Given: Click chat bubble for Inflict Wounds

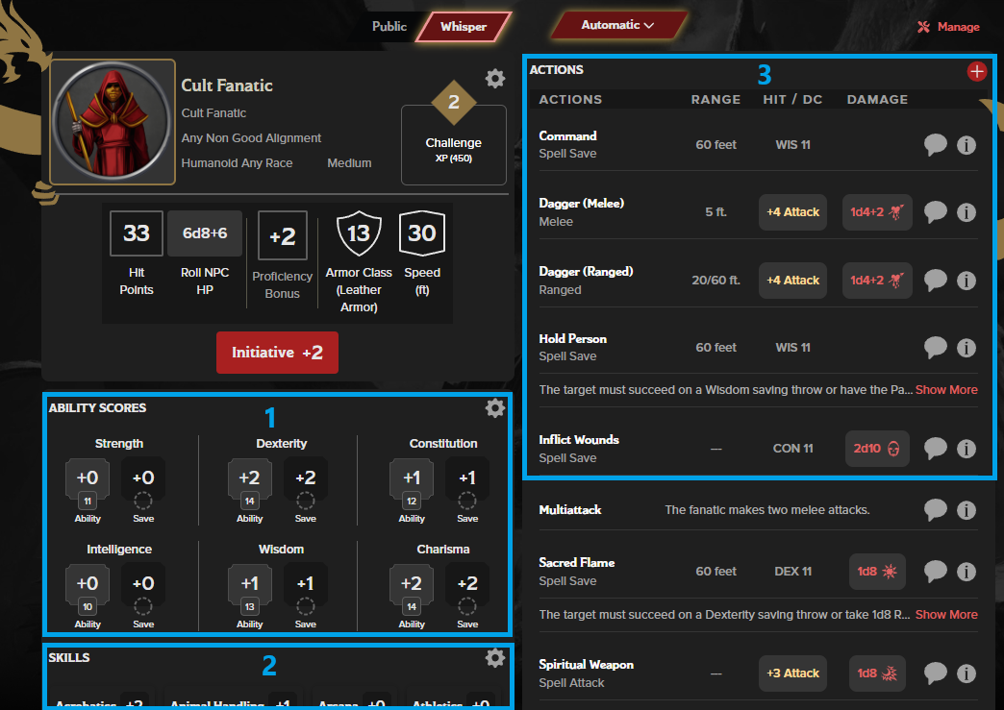Looking at the screenshot, I should pos(935,449).
